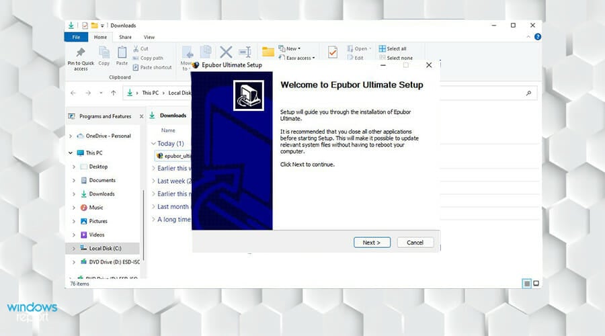Select Videos in navigation pane
The width and height of the screenshot is (605, 336).
tap(96, 235)
